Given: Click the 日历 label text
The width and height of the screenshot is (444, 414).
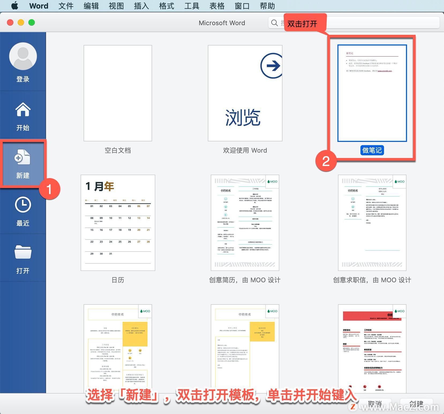Looking at the screenshot, I should [x=118, y=280].
